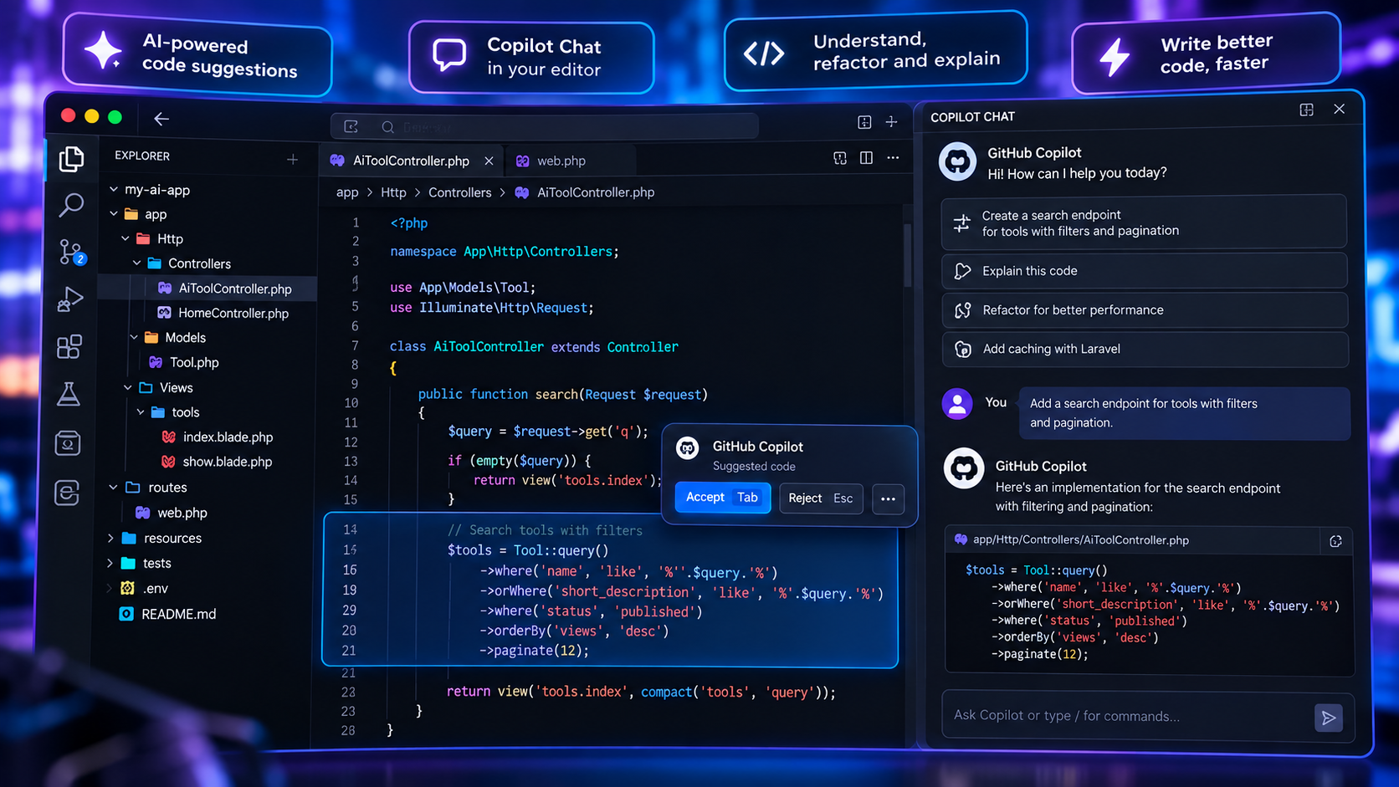Collapse the my-ai-app root folder
This screenshot has height=787, width=1399.
(x=113, y=190)
